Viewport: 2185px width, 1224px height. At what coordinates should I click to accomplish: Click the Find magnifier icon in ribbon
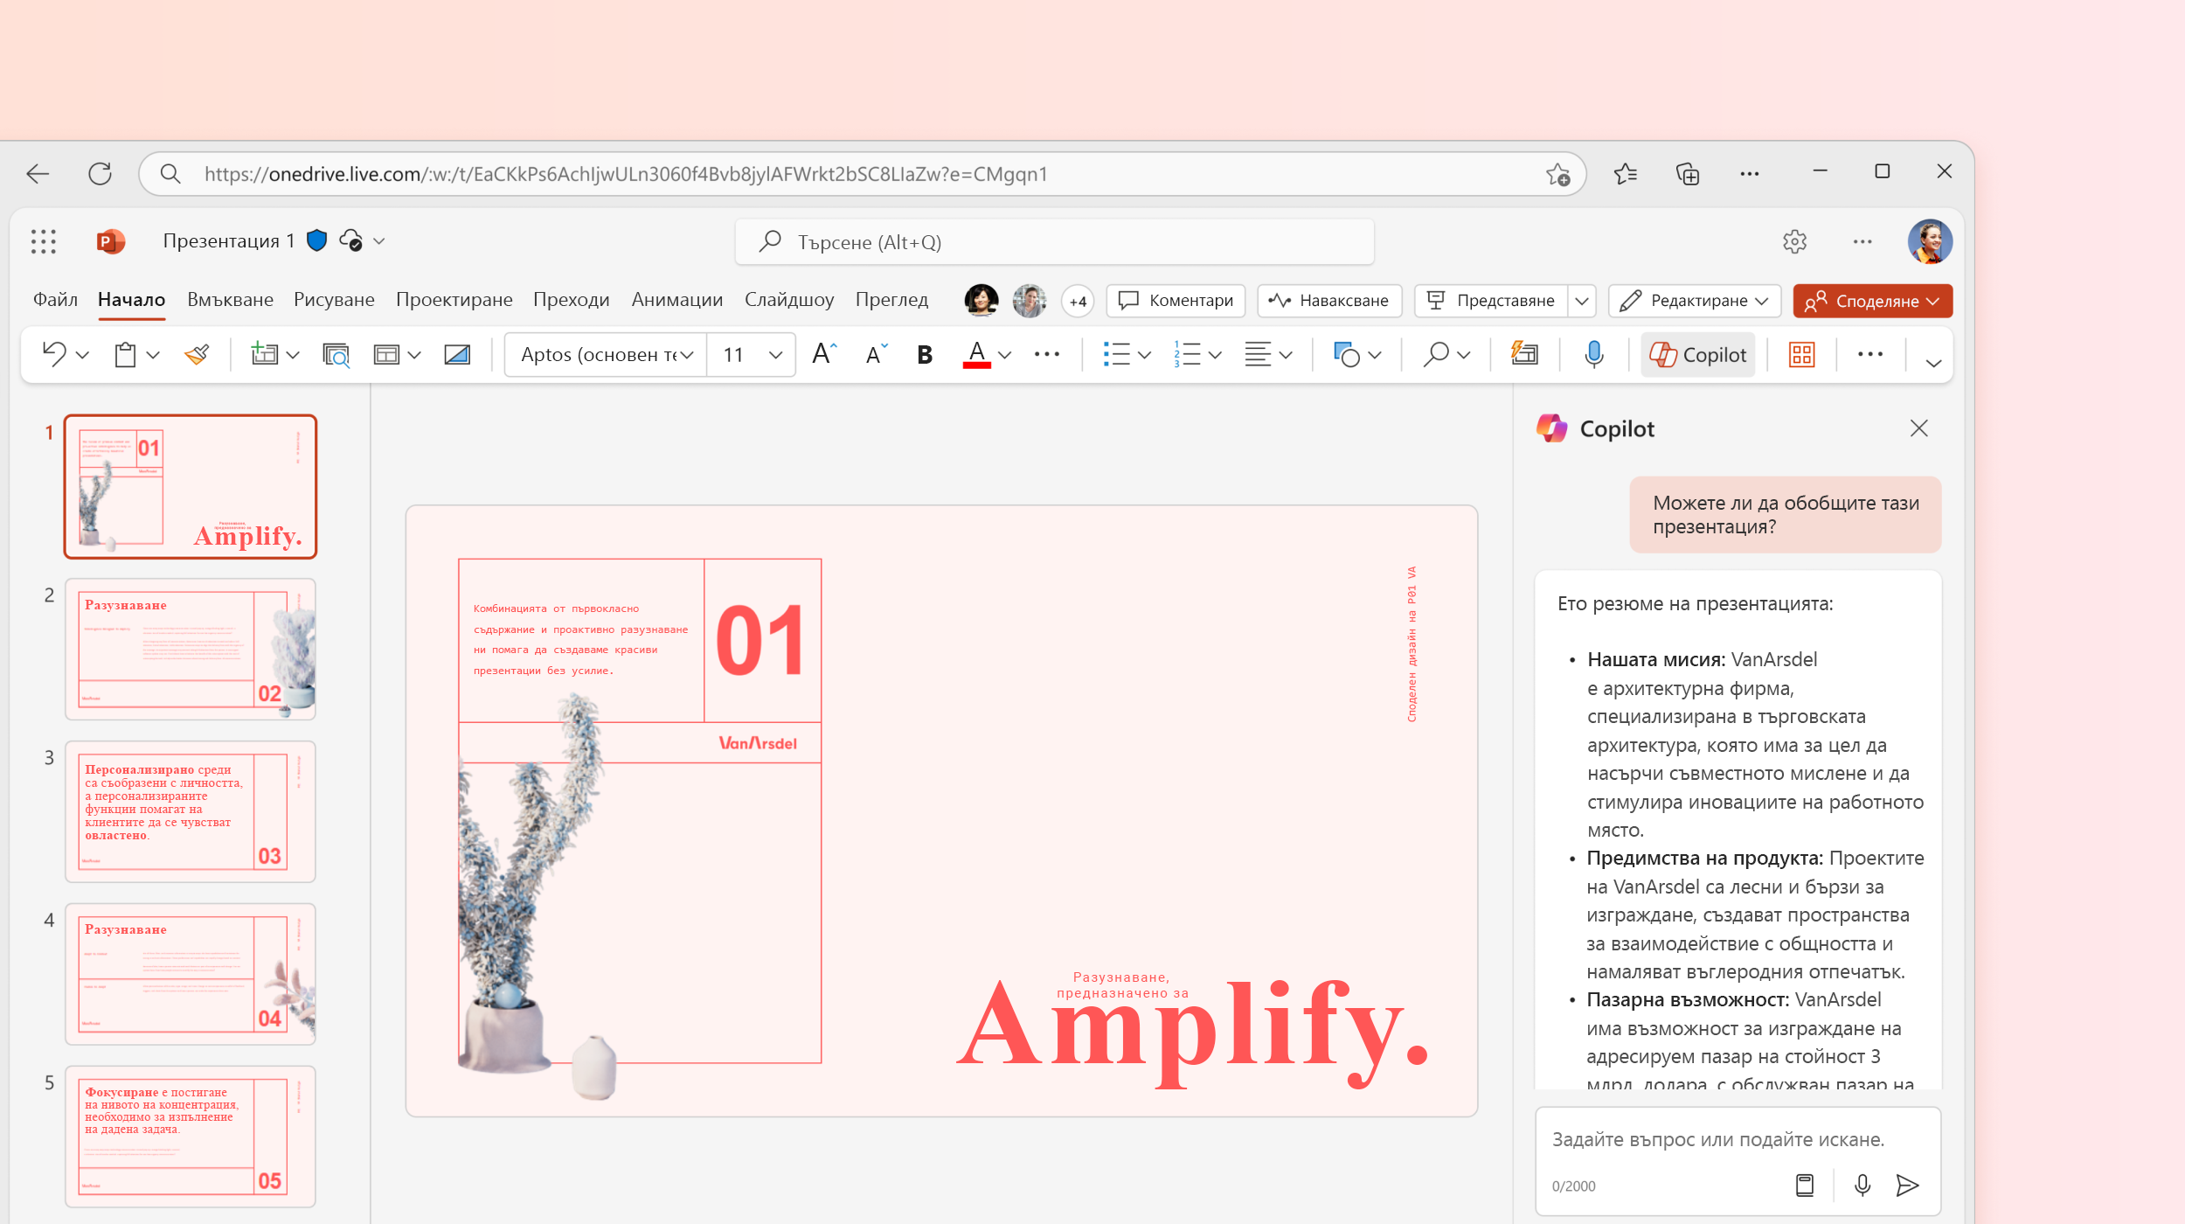point(1436,354)
